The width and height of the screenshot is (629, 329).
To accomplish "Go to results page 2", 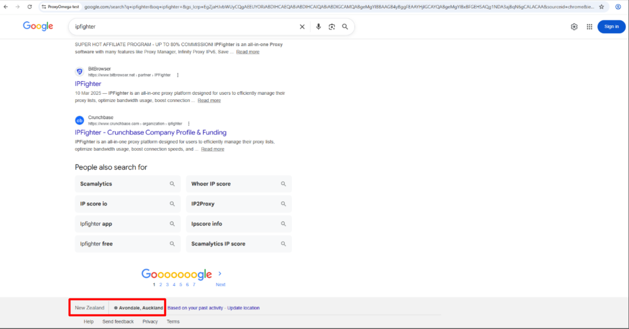I will point(161,285).
